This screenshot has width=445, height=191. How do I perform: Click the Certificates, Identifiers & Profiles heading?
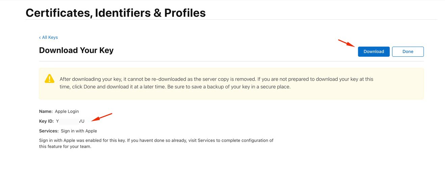tap(115, 13)
